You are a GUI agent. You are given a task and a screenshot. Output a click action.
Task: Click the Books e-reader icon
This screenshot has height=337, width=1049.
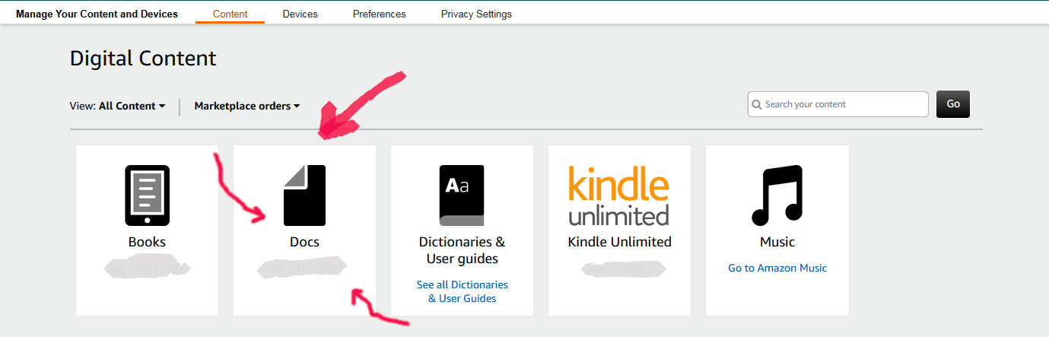click(147, 196)
